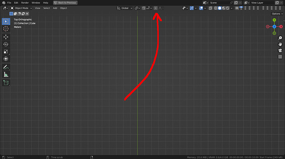Image resolution: width=285 pixels, height=159 pixels.
Task: Click new view layer icon
Action: (277, 3)
